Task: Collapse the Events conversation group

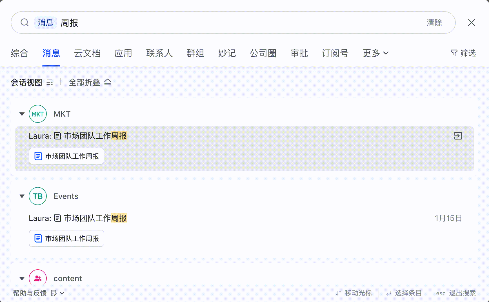Action: pos(22,196)
